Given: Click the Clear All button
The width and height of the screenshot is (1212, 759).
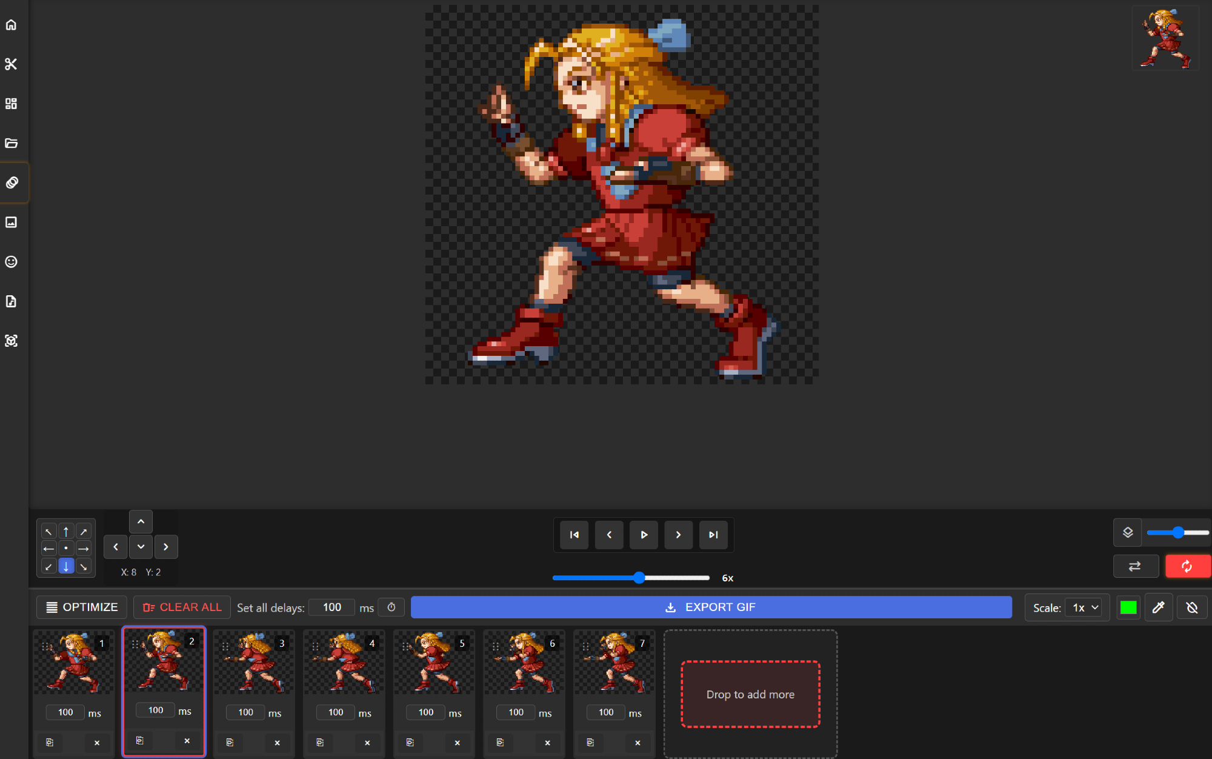Looking at the screenshot, I should (182, 607).
